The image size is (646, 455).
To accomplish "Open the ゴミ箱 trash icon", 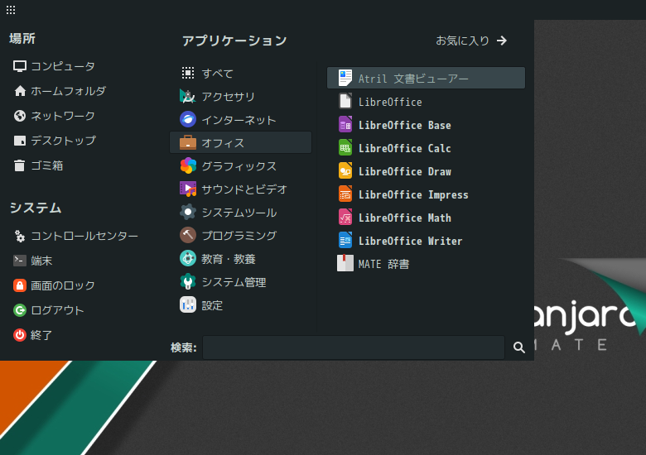I will (19, 165).
